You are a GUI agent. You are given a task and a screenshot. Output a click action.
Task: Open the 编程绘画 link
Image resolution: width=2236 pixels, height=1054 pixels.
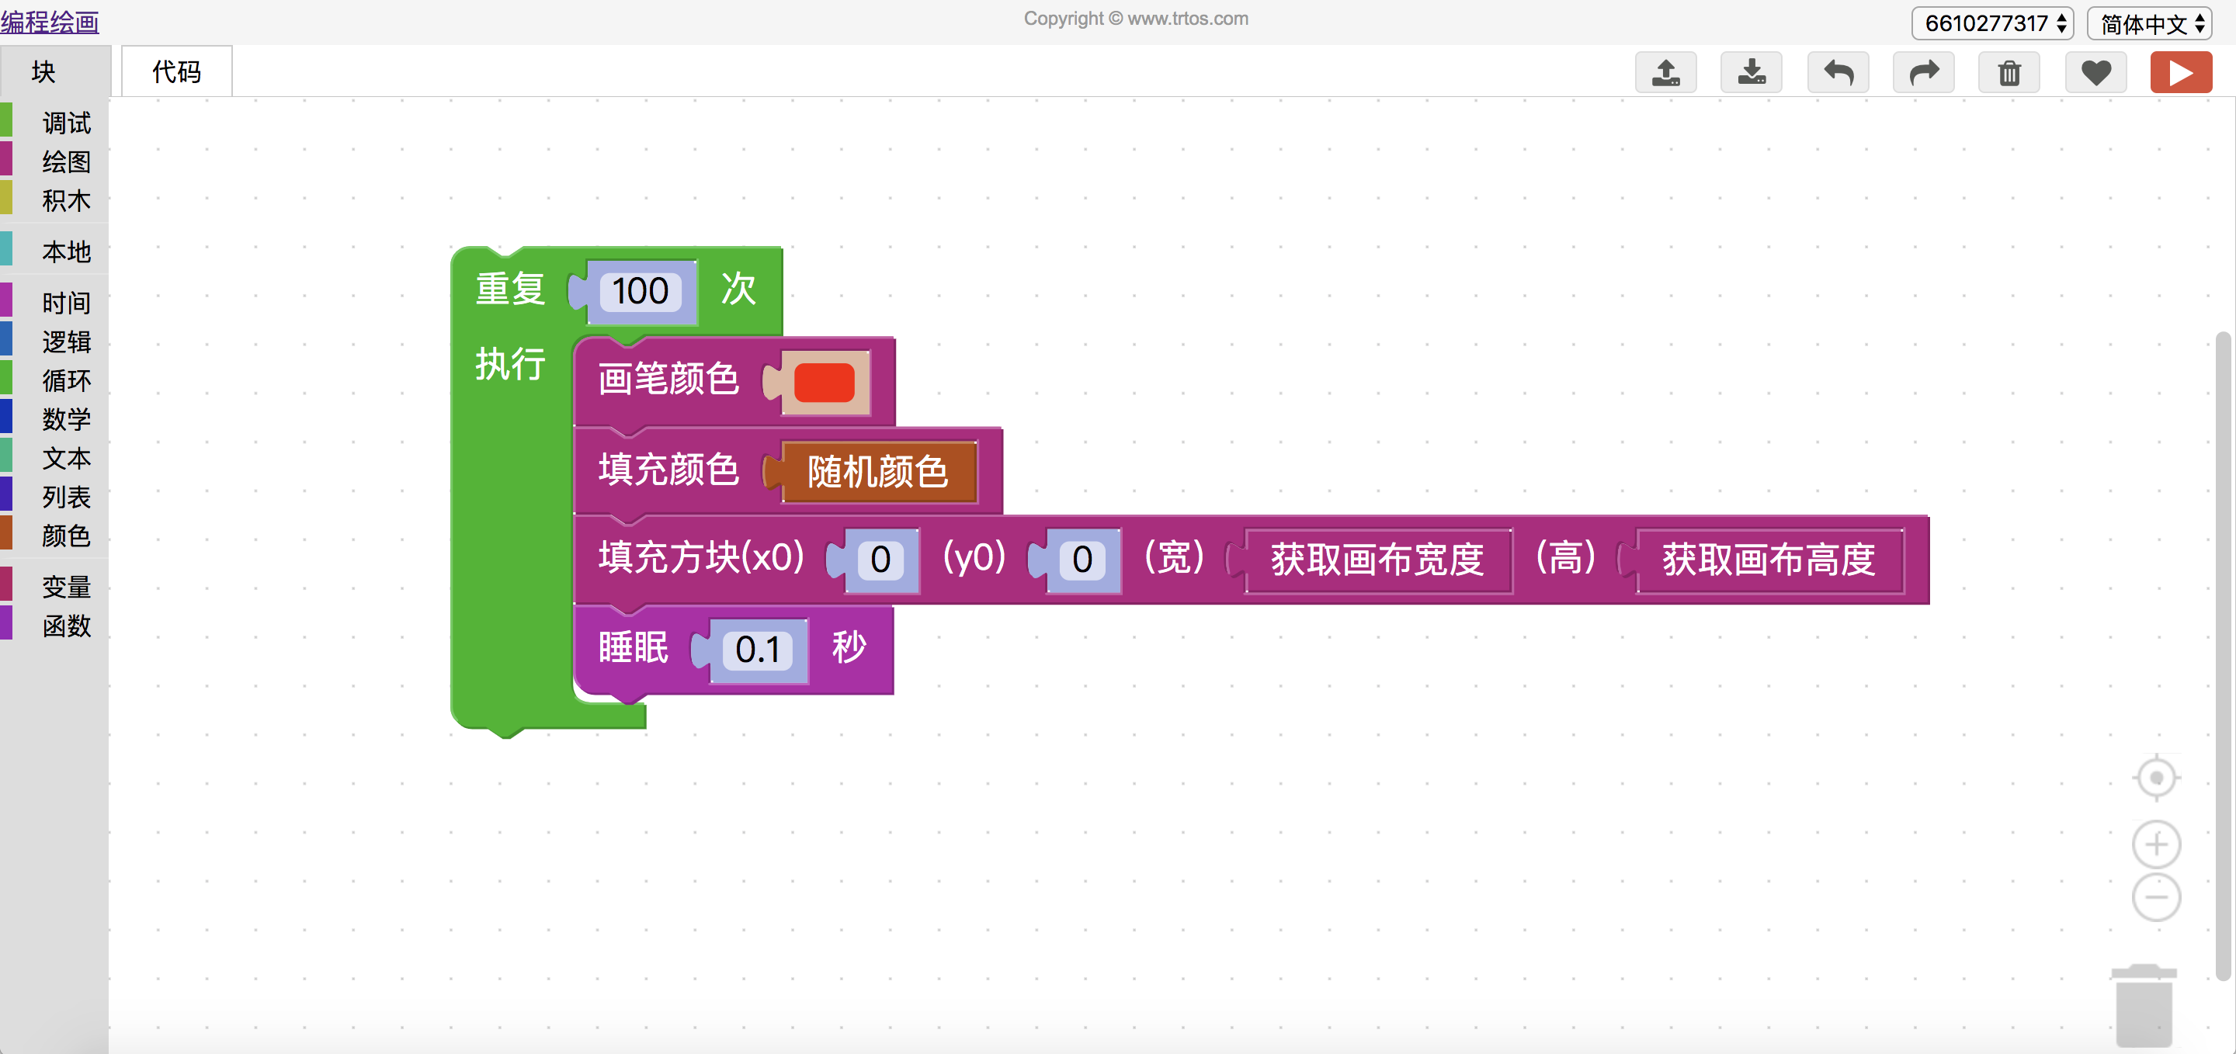click(50, 23)
